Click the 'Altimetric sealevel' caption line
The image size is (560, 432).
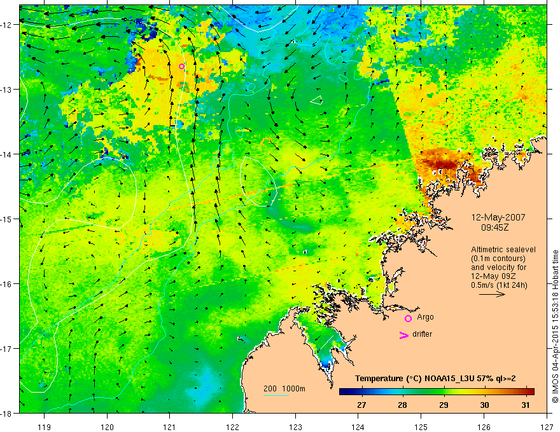(503, 250)
